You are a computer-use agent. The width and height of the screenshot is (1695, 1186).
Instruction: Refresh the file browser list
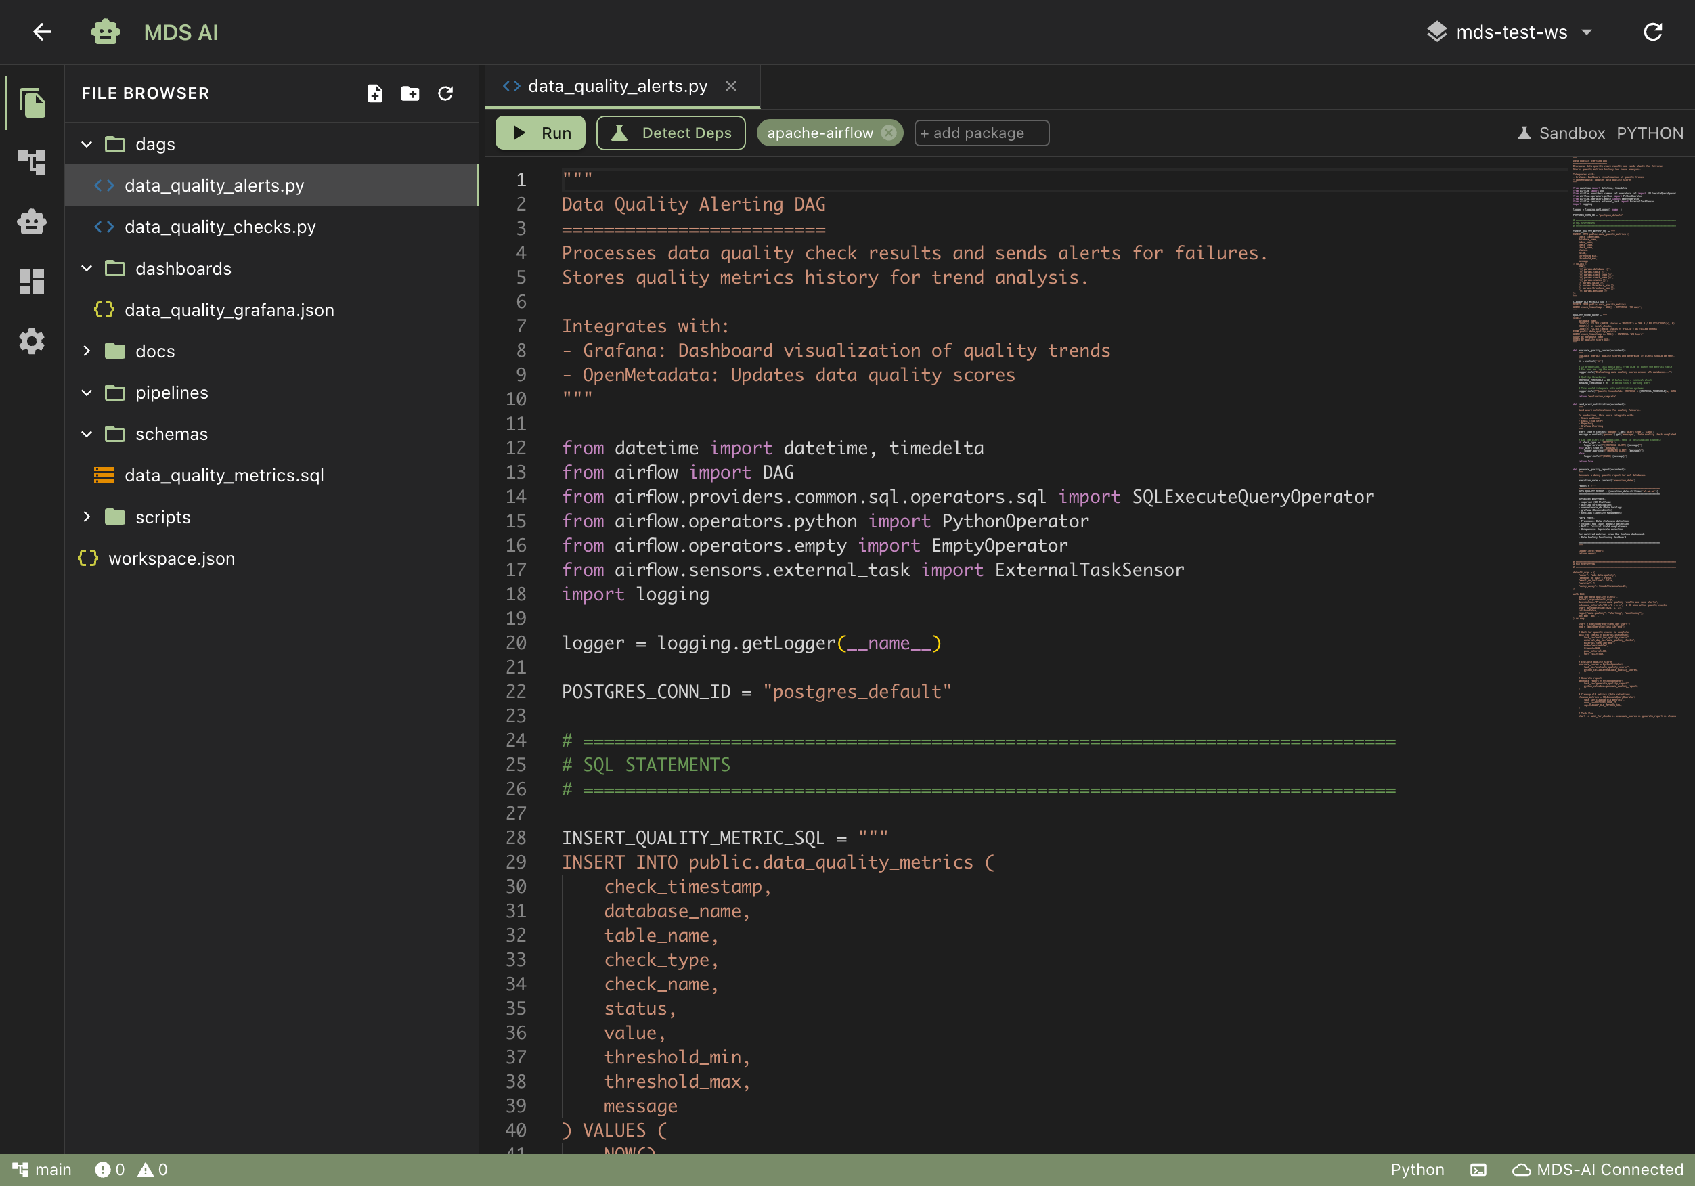[x=445, y=93]
